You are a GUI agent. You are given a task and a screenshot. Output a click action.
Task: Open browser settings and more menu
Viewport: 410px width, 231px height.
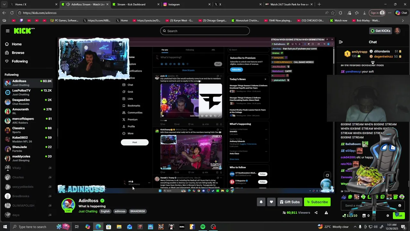(x=389, y=13)
